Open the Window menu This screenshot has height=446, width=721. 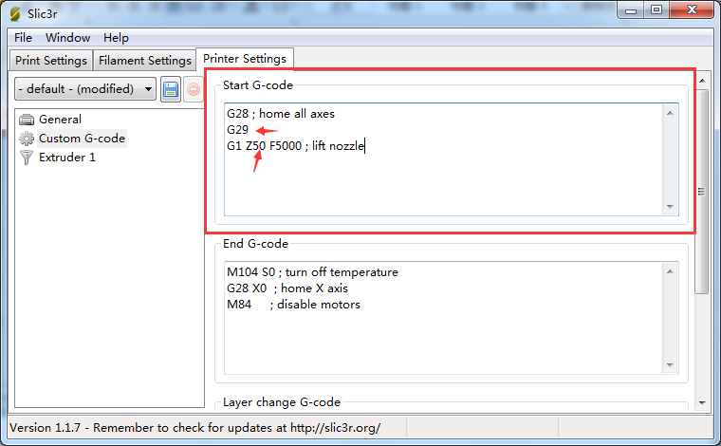pyautogui.click(x=67, y=38)
